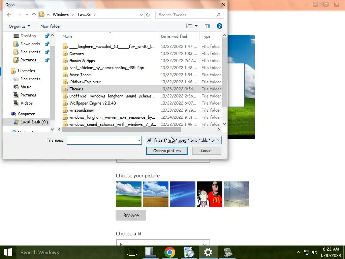Create a New folder

pos(51,26)
